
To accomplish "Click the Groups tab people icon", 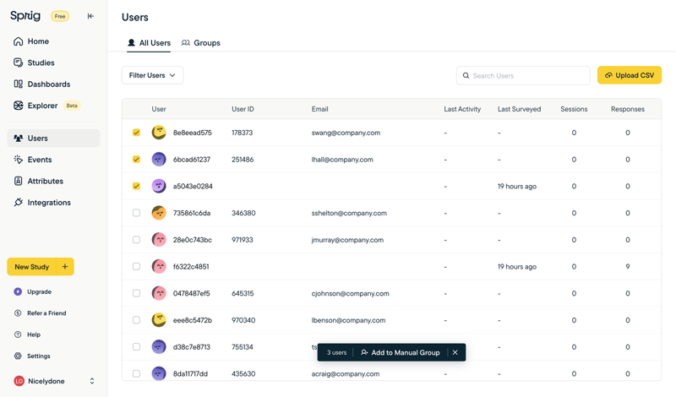I will point(185,43).
